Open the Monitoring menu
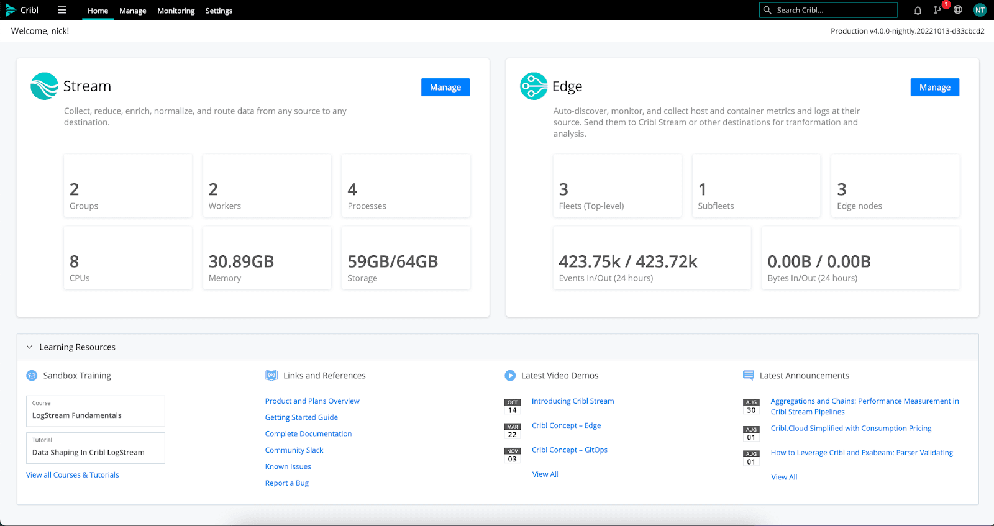 (176, 11)
